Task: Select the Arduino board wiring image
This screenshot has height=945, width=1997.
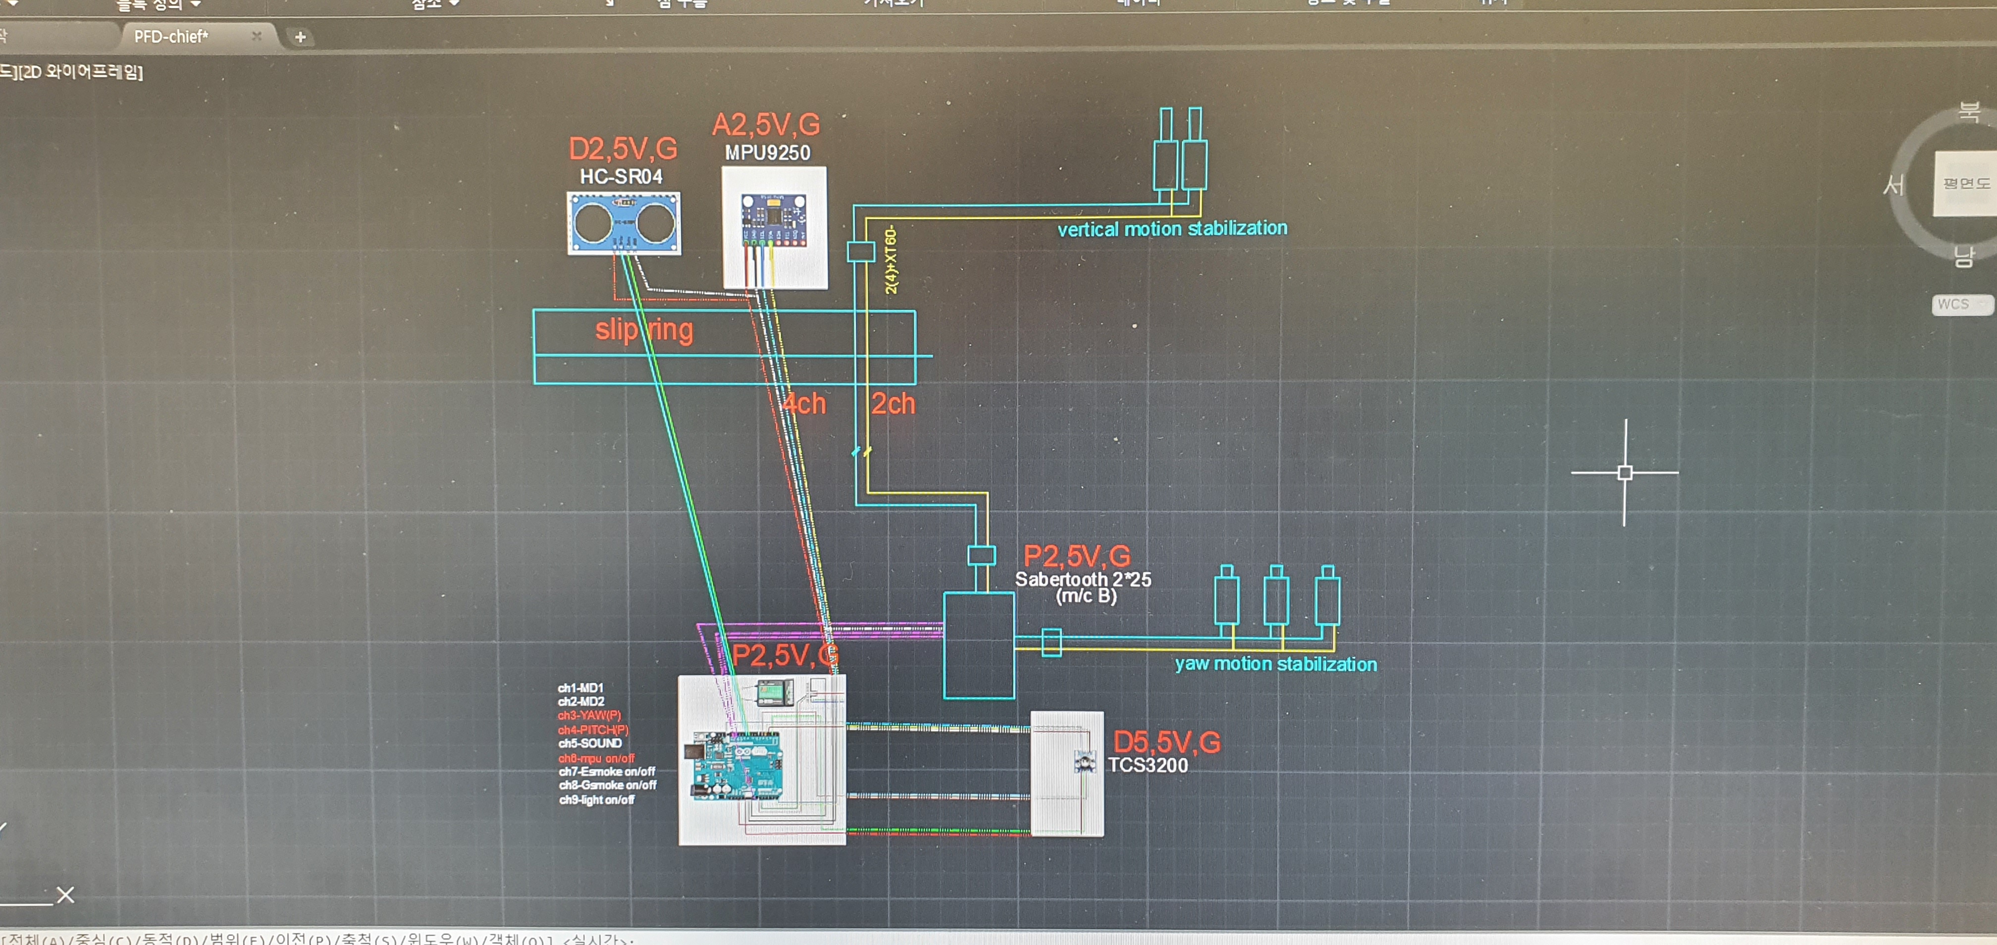Action: click(762, 760)
